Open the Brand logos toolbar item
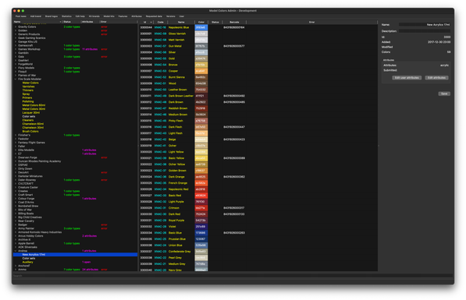The image size is (466, 300). [52, 16]
